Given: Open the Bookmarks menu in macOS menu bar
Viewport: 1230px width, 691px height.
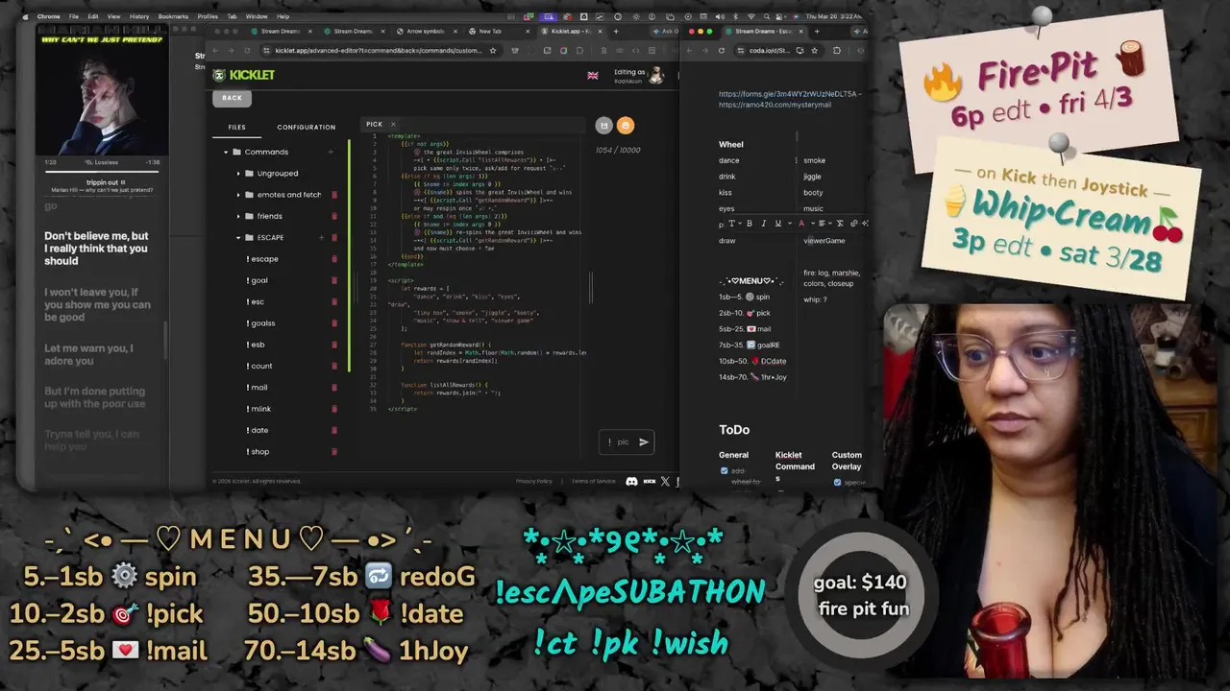Looking at the screenshot, I should [173, 16].
